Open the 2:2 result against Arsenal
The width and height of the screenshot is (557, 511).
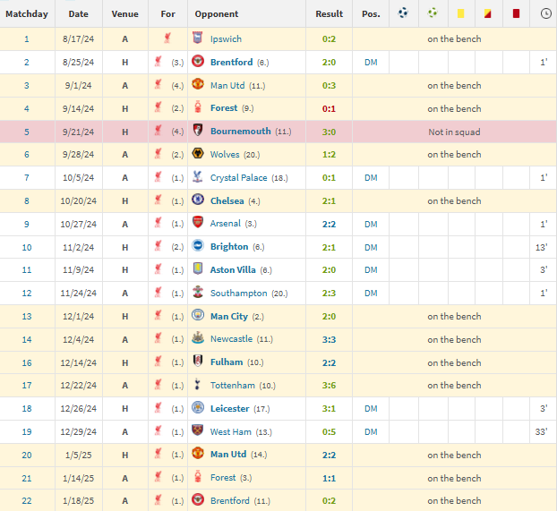tap(329, 224)
